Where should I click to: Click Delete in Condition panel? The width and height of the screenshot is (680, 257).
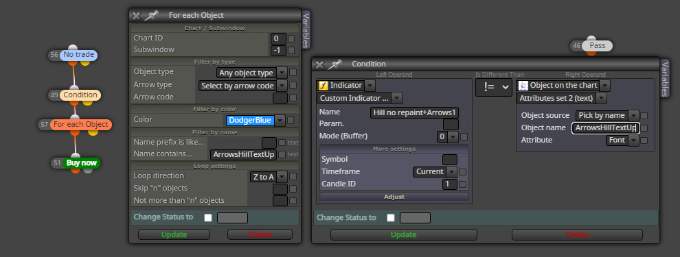[x=577, y=234]
